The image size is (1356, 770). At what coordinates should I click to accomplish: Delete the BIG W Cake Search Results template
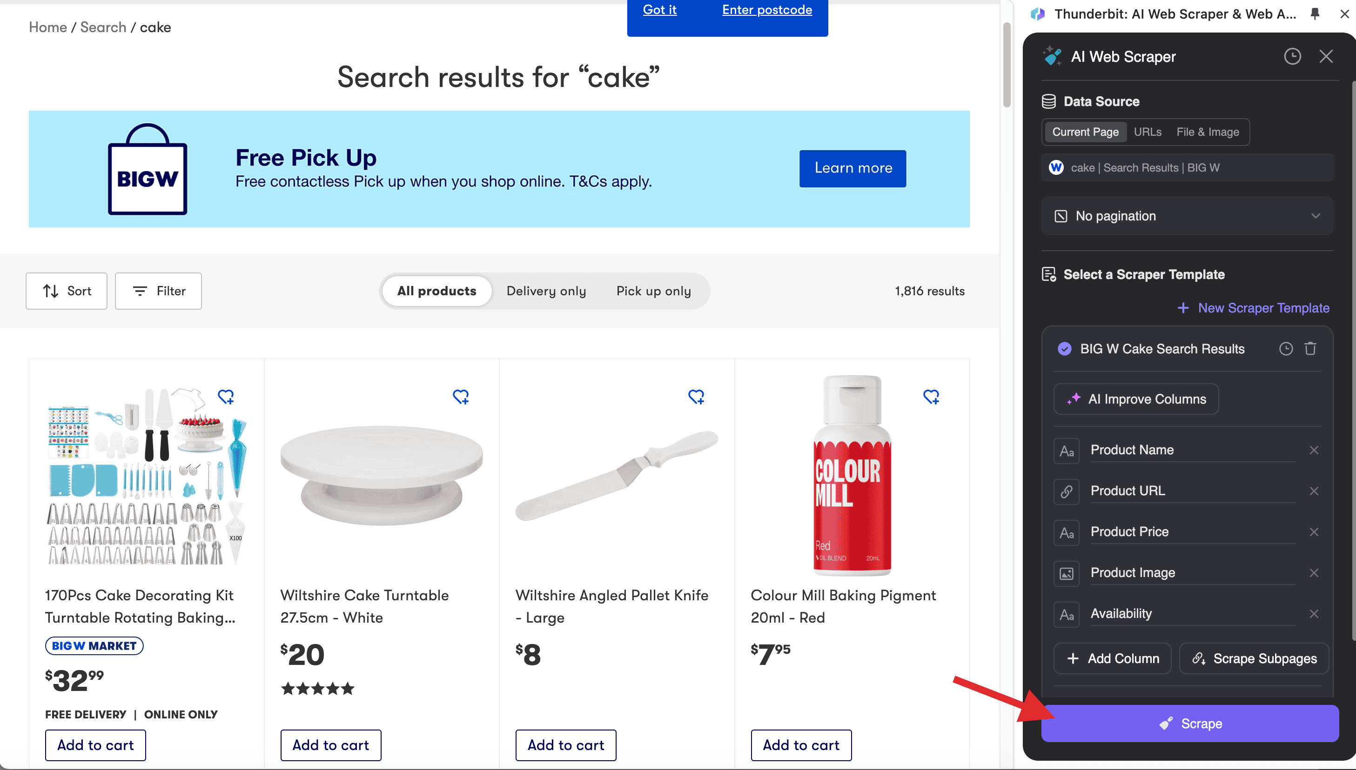(x=1310, y=349)
